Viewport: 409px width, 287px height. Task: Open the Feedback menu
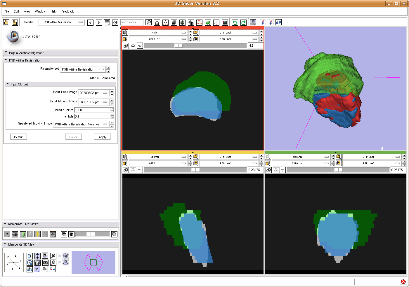click(67, 11)
